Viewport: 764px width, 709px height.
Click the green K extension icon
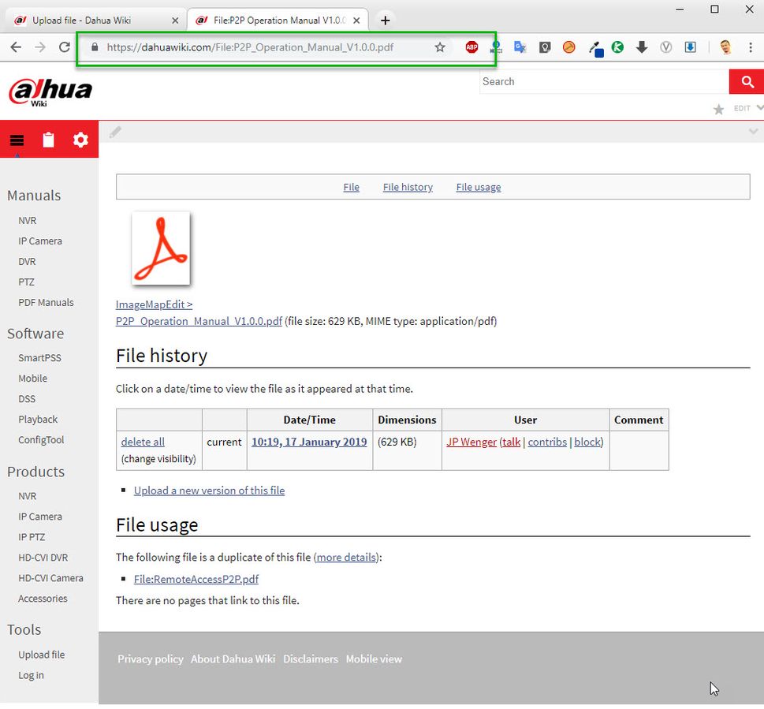point(617,47)
